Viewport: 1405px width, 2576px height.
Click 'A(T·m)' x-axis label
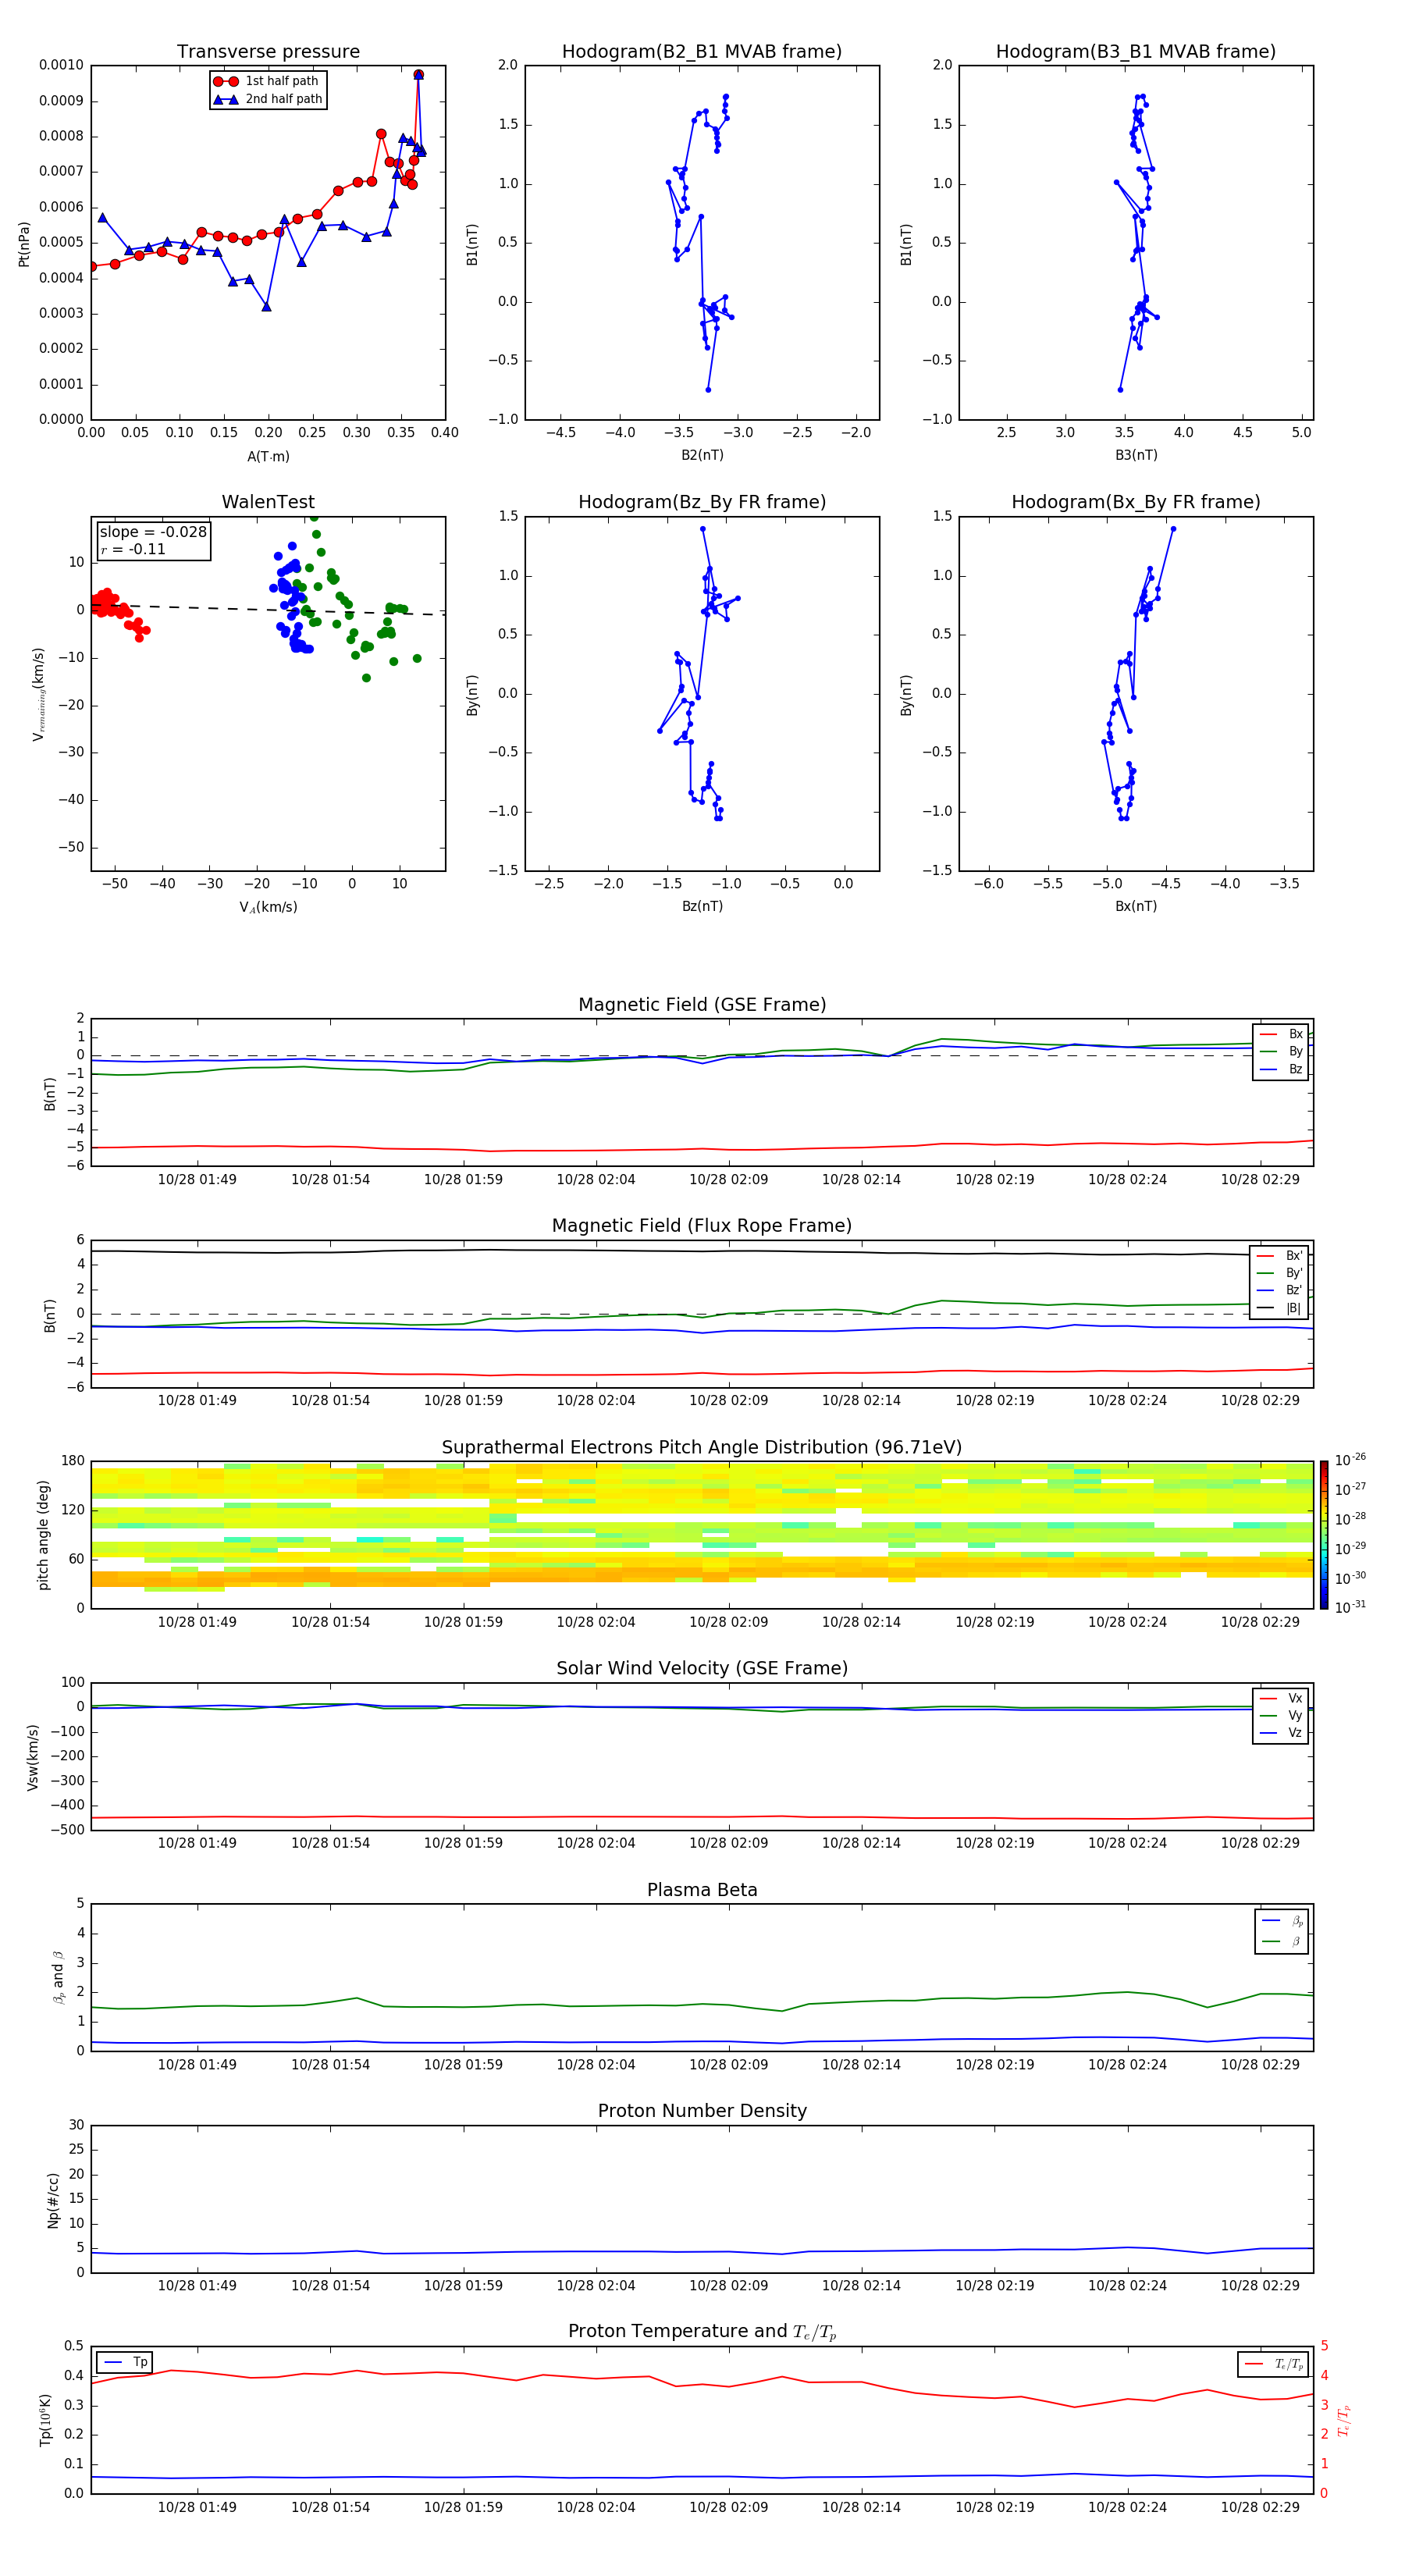pos(268,457)
